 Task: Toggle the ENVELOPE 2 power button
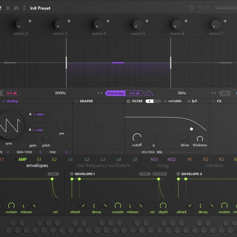coord(178,174)
